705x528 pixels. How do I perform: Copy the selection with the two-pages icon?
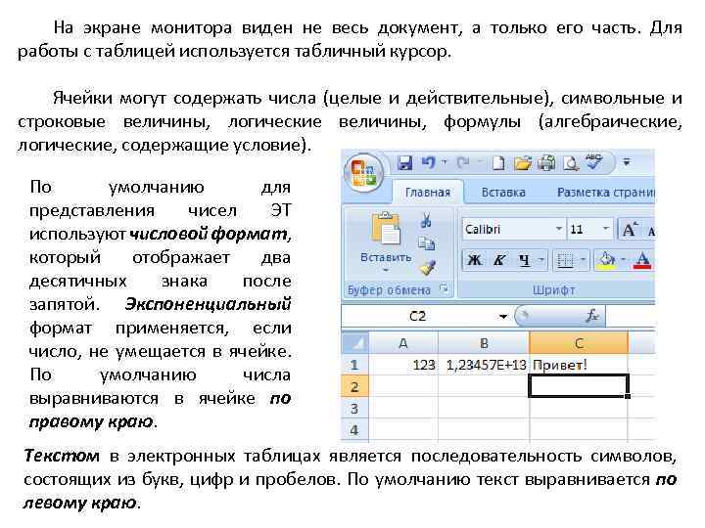(x=426, y=243)
